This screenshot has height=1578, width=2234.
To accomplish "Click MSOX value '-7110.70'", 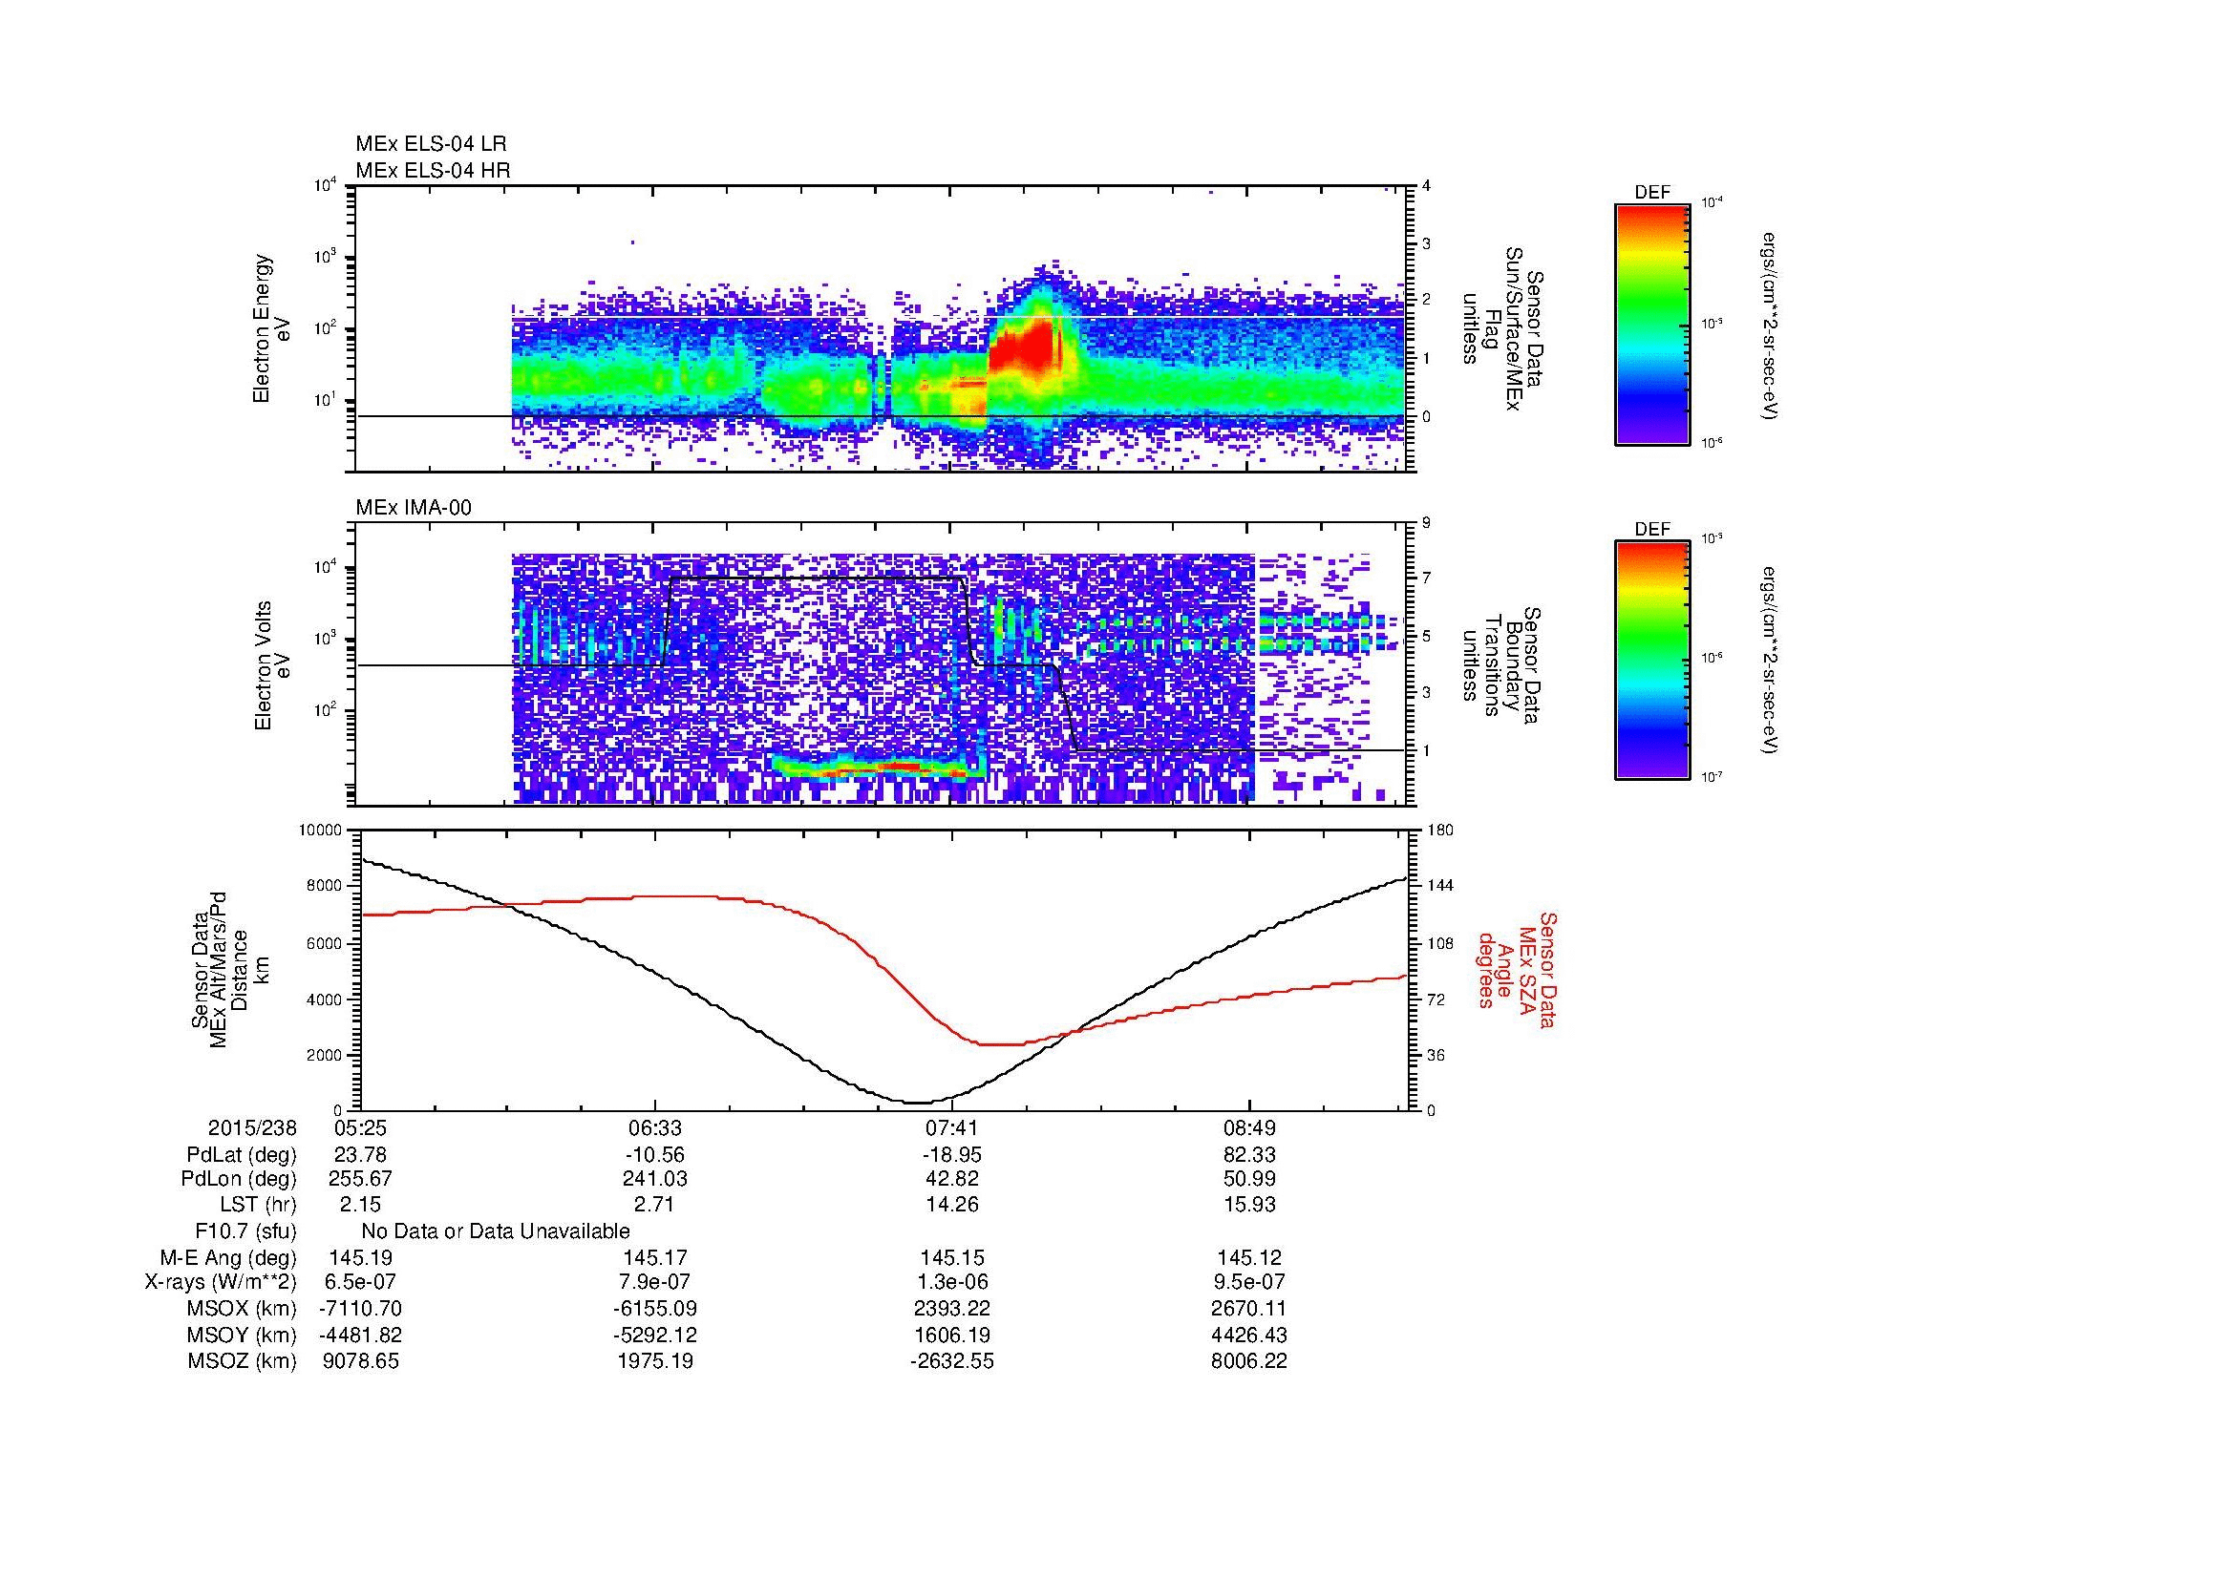I will tap(361, 1309).
